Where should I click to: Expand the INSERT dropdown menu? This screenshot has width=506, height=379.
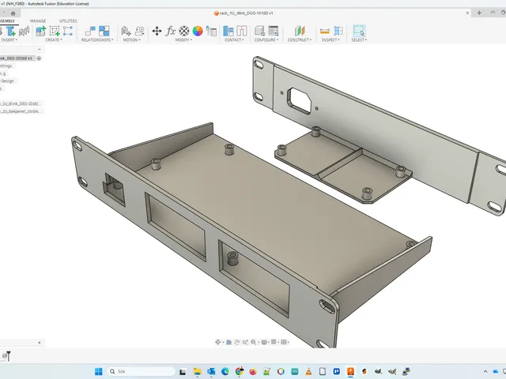(9, 40)
